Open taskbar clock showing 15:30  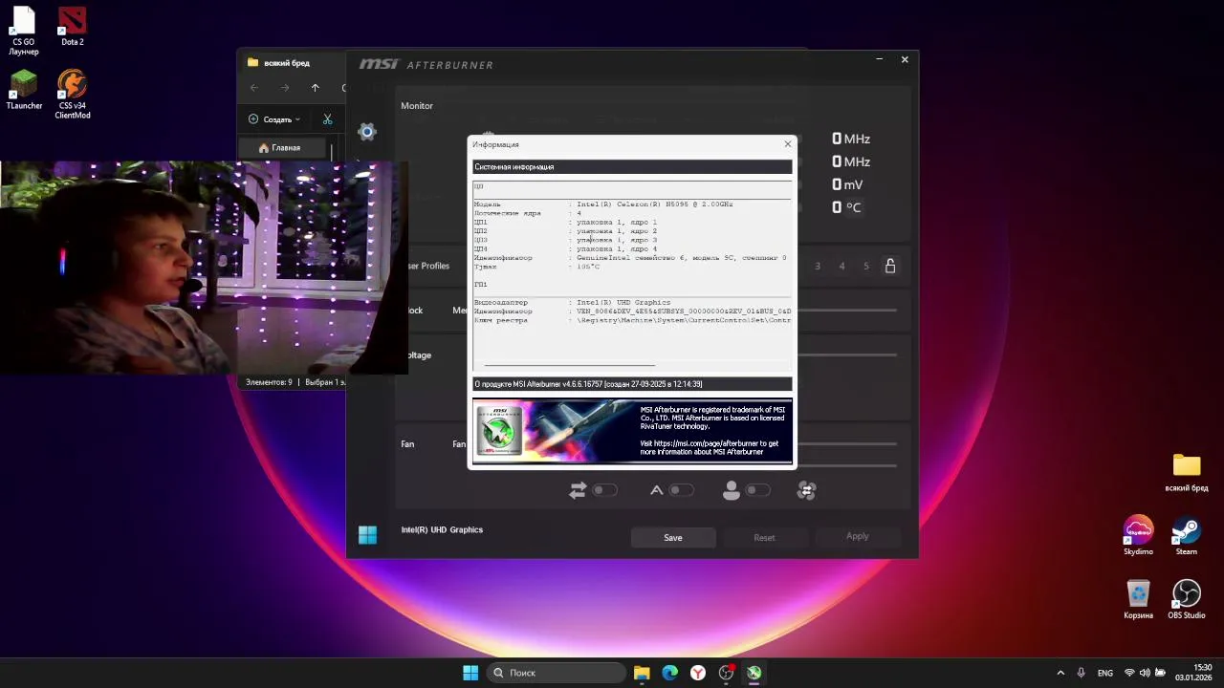pos(1194,673)
